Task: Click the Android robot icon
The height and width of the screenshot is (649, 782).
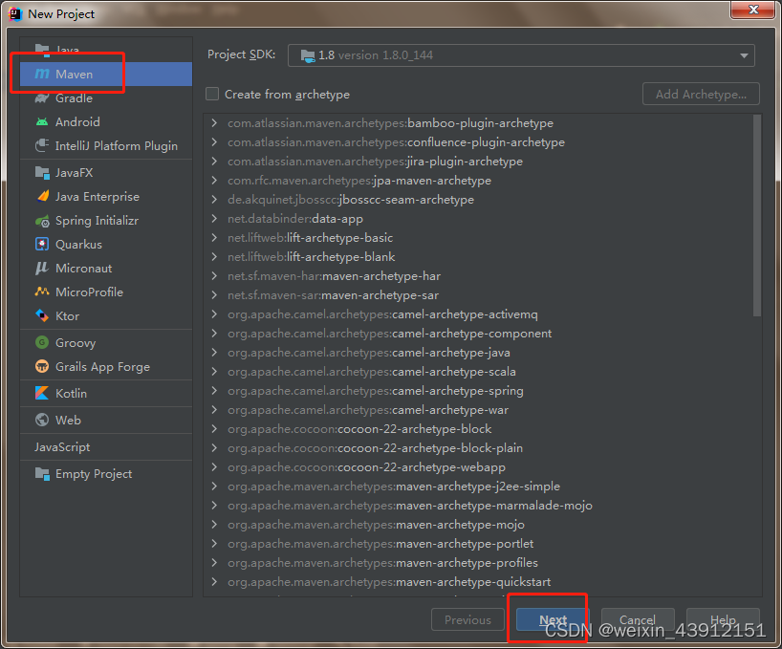Action: (x=42, y=121)
